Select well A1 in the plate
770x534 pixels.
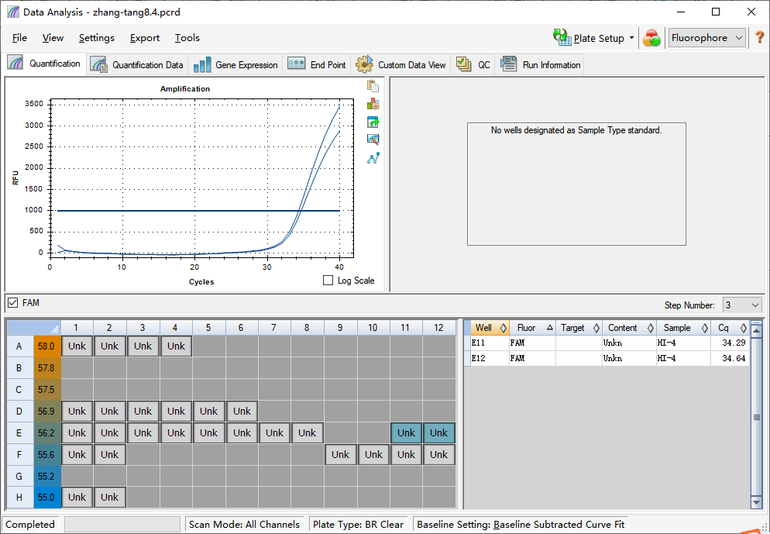tap(77, 346)
